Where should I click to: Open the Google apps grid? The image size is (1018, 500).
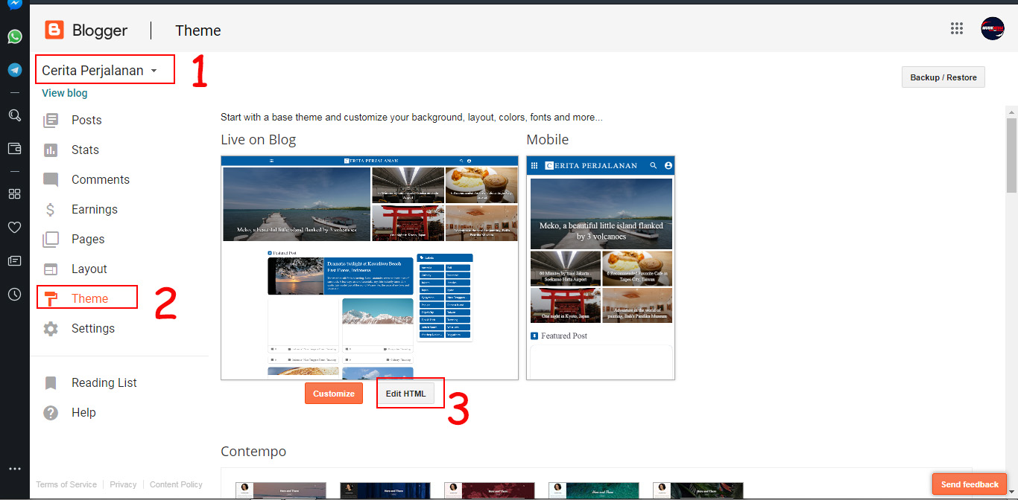pos(957,28)
